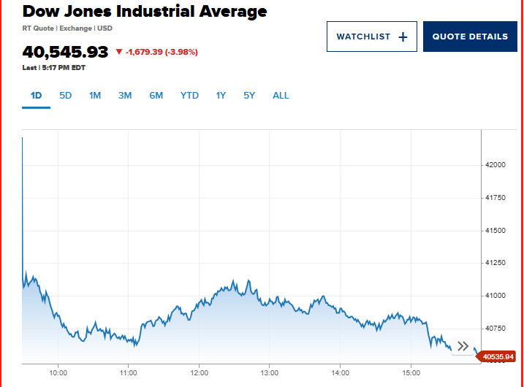The height and width of the screenshot is (387, 524).
Task: Click the 40,545.93 last price value
Action: (65, 52)
